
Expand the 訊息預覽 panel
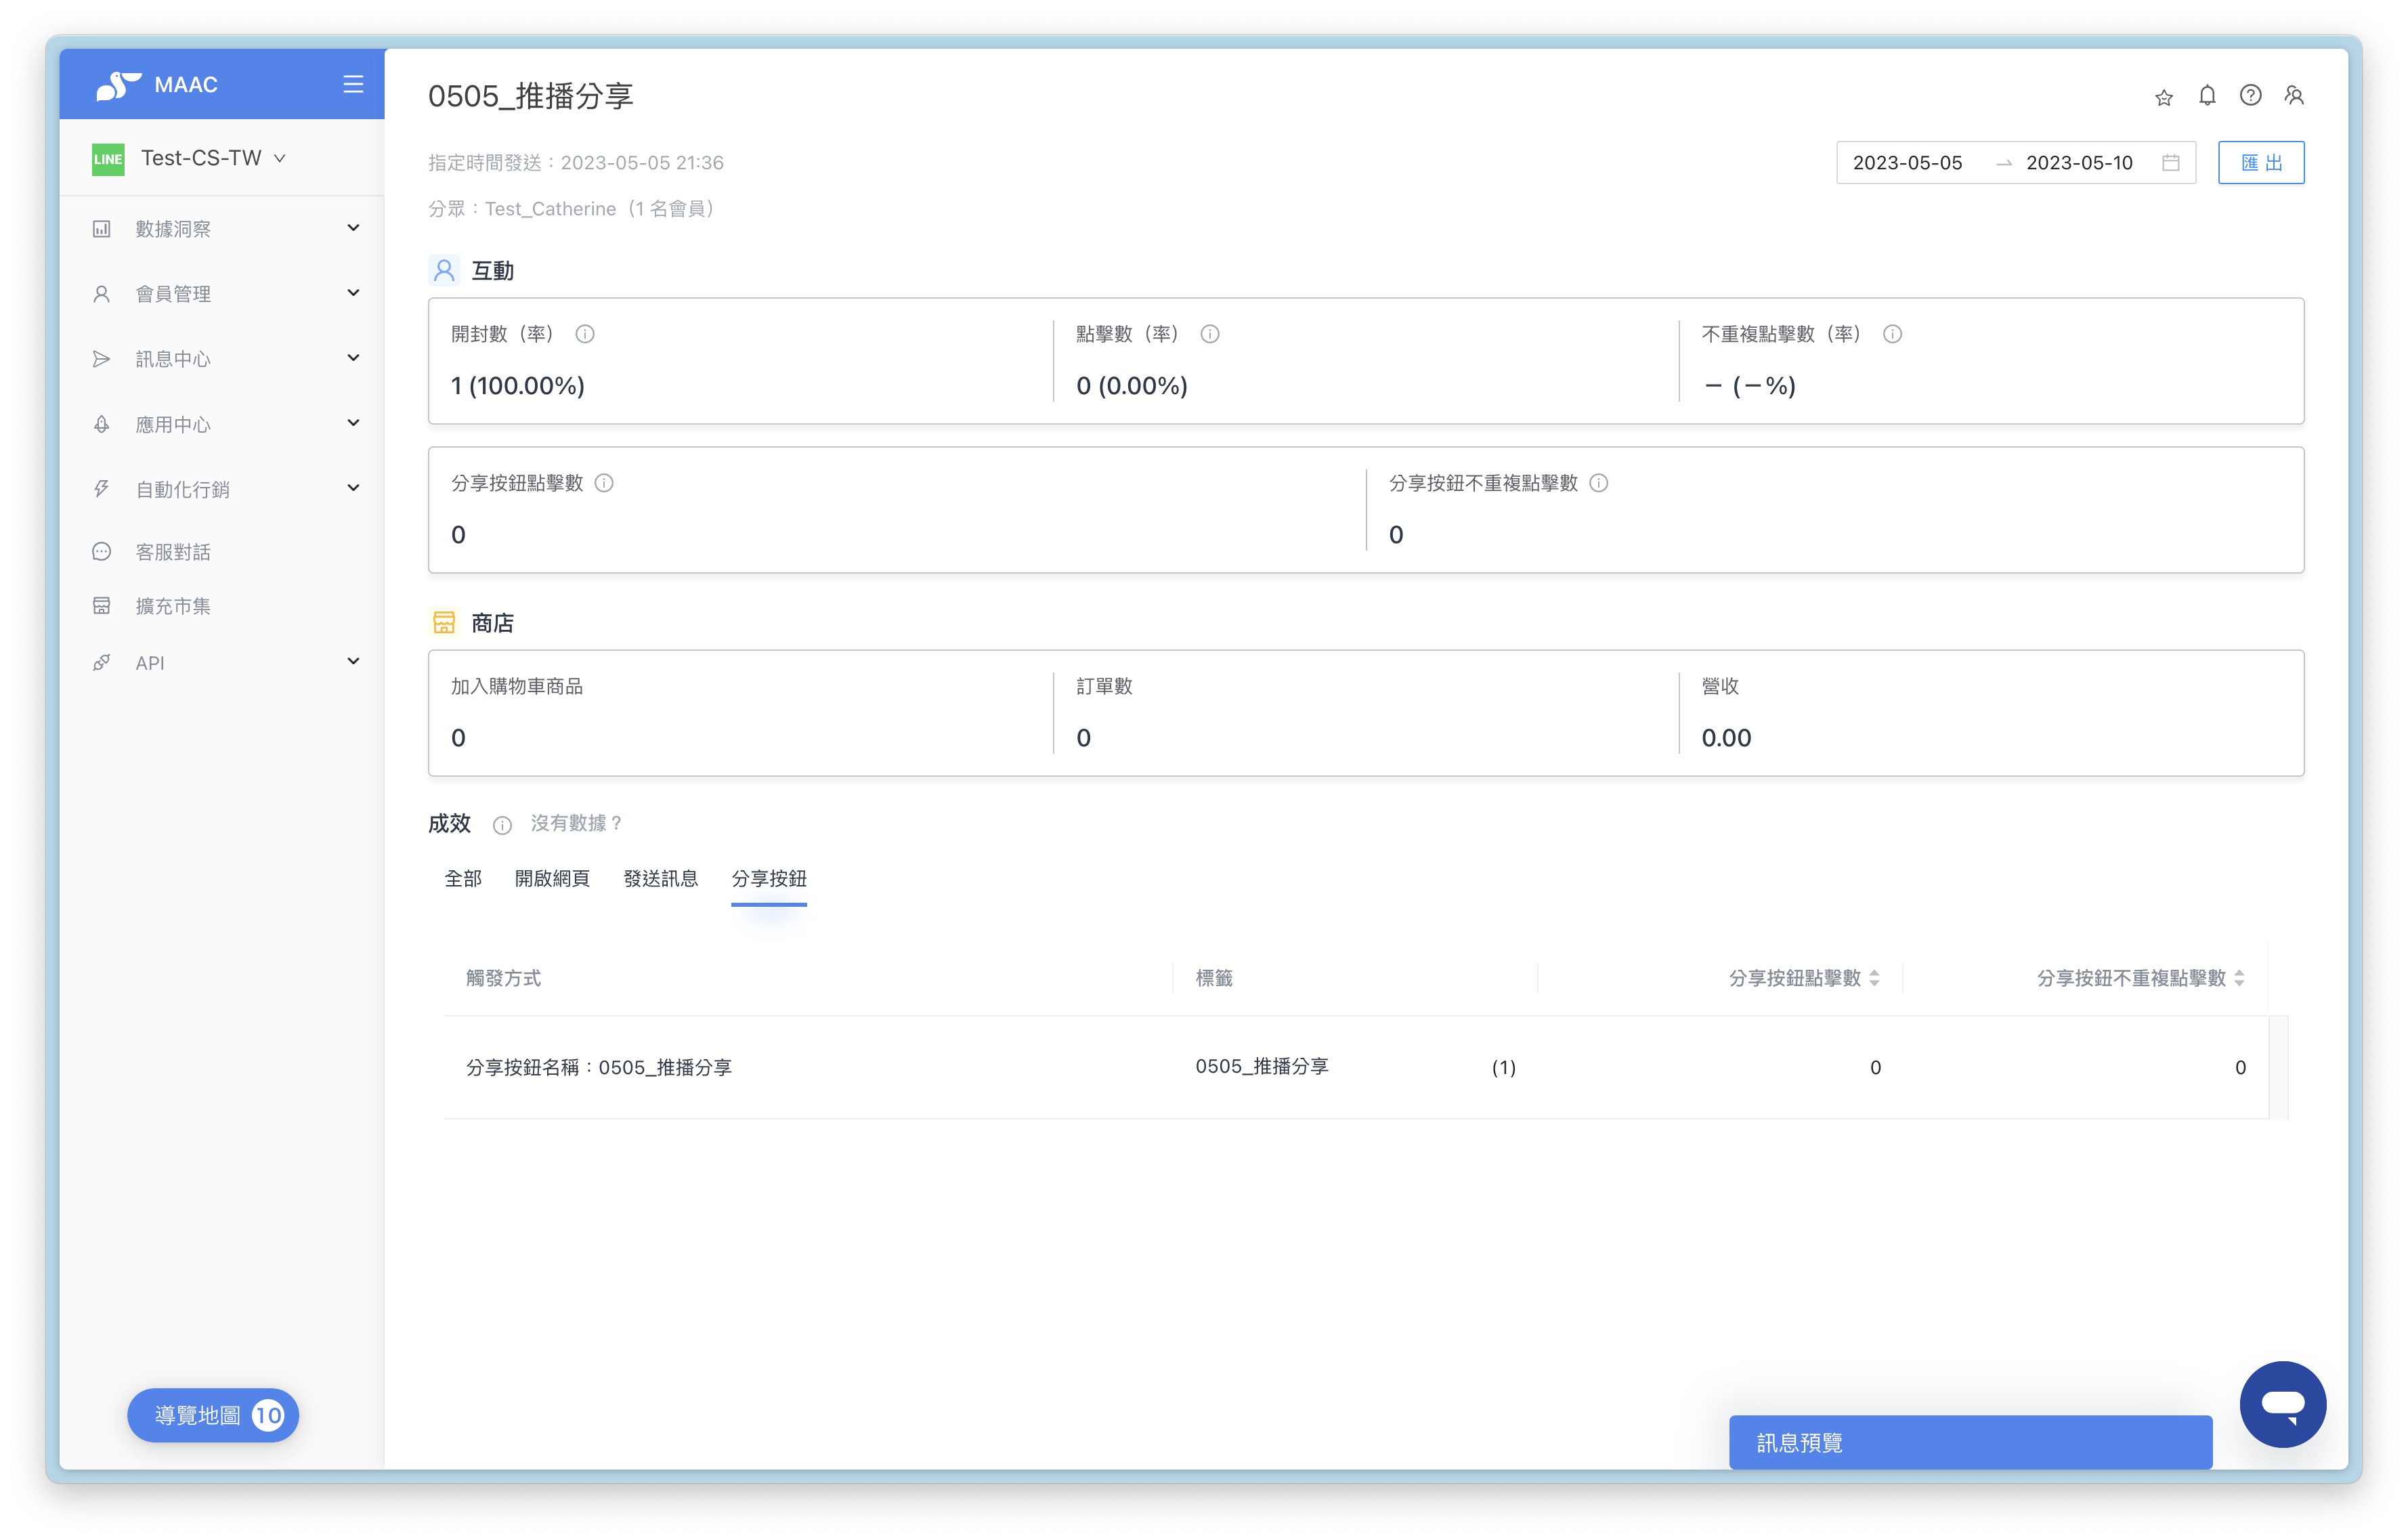pos(1970,1443)
